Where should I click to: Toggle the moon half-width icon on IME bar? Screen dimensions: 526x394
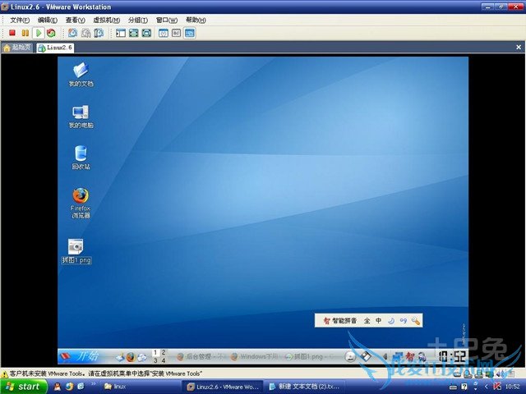[391, 321]
